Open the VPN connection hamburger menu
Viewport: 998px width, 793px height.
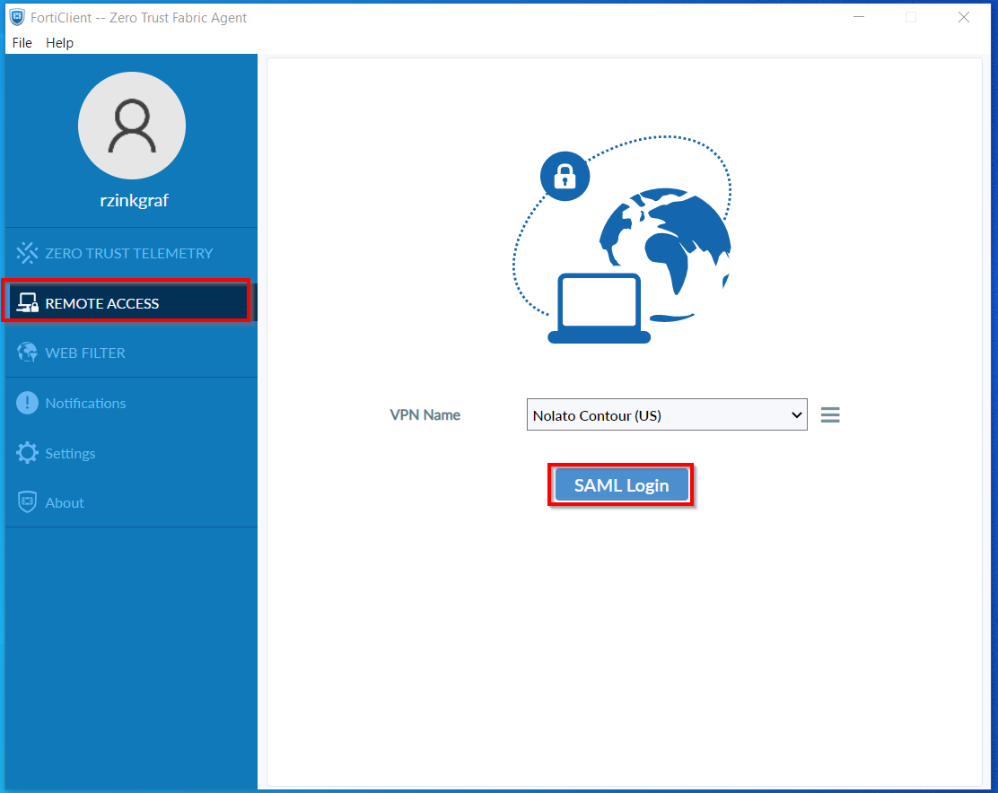(830, 415)
